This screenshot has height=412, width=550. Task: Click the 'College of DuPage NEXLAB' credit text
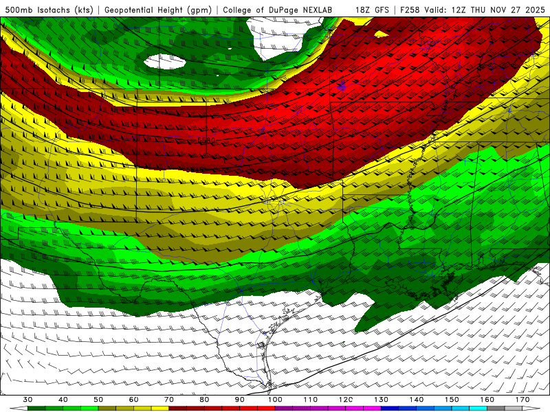tap(278, 10)
